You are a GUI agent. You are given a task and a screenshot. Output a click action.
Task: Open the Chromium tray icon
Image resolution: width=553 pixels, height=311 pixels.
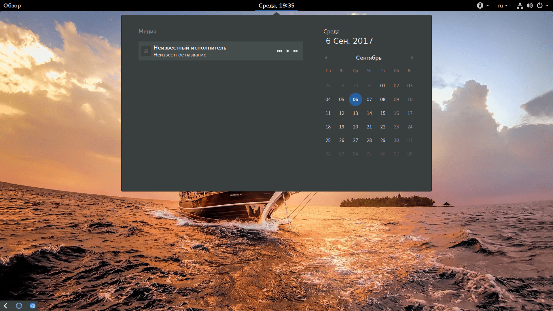33,306
